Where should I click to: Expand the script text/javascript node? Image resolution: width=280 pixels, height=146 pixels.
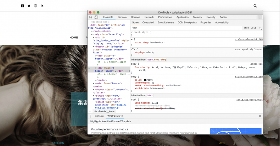coord(94,96)
